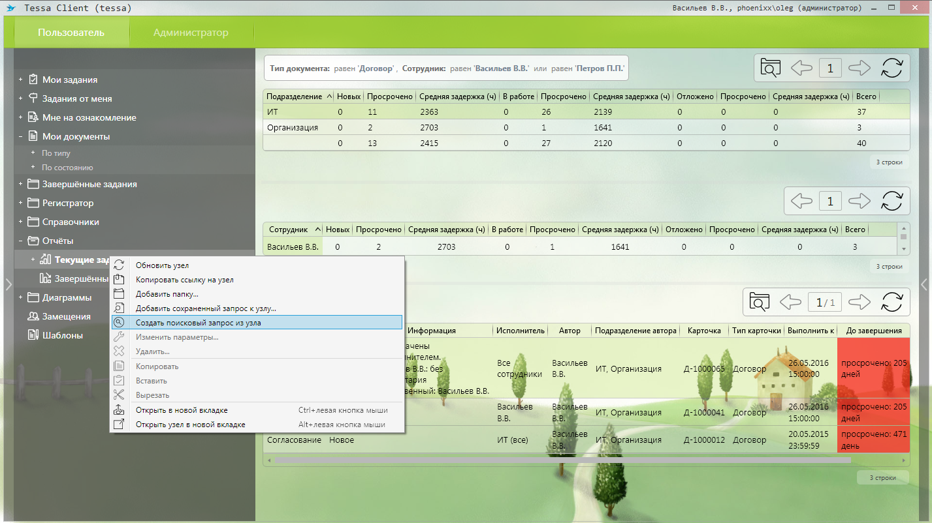This screenshot has width=932, height=523.
Task: Switch to the Пользователь tab
Action: [x=71, y=33]
